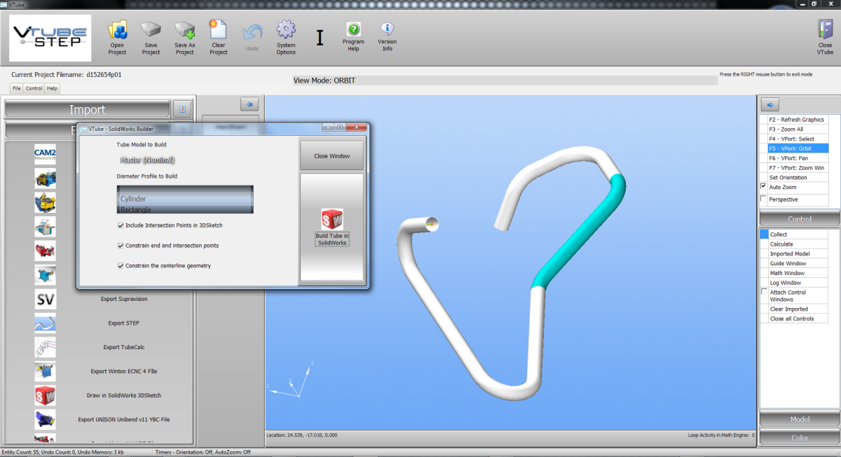This screenshot has height=457, width=841.
Task: Open Program Help from the toolbar
Action: pos(353,30)
